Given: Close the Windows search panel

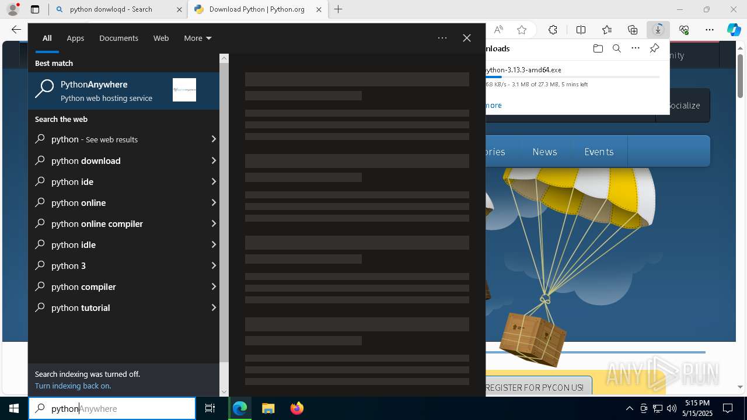Looking at the screenshot, I should tap(467, 38).
